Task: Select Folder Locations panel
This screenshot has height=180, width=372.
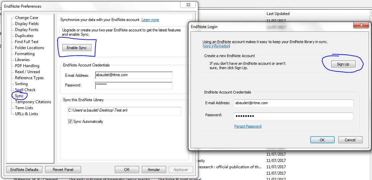Action: click(x=29, y=48)
